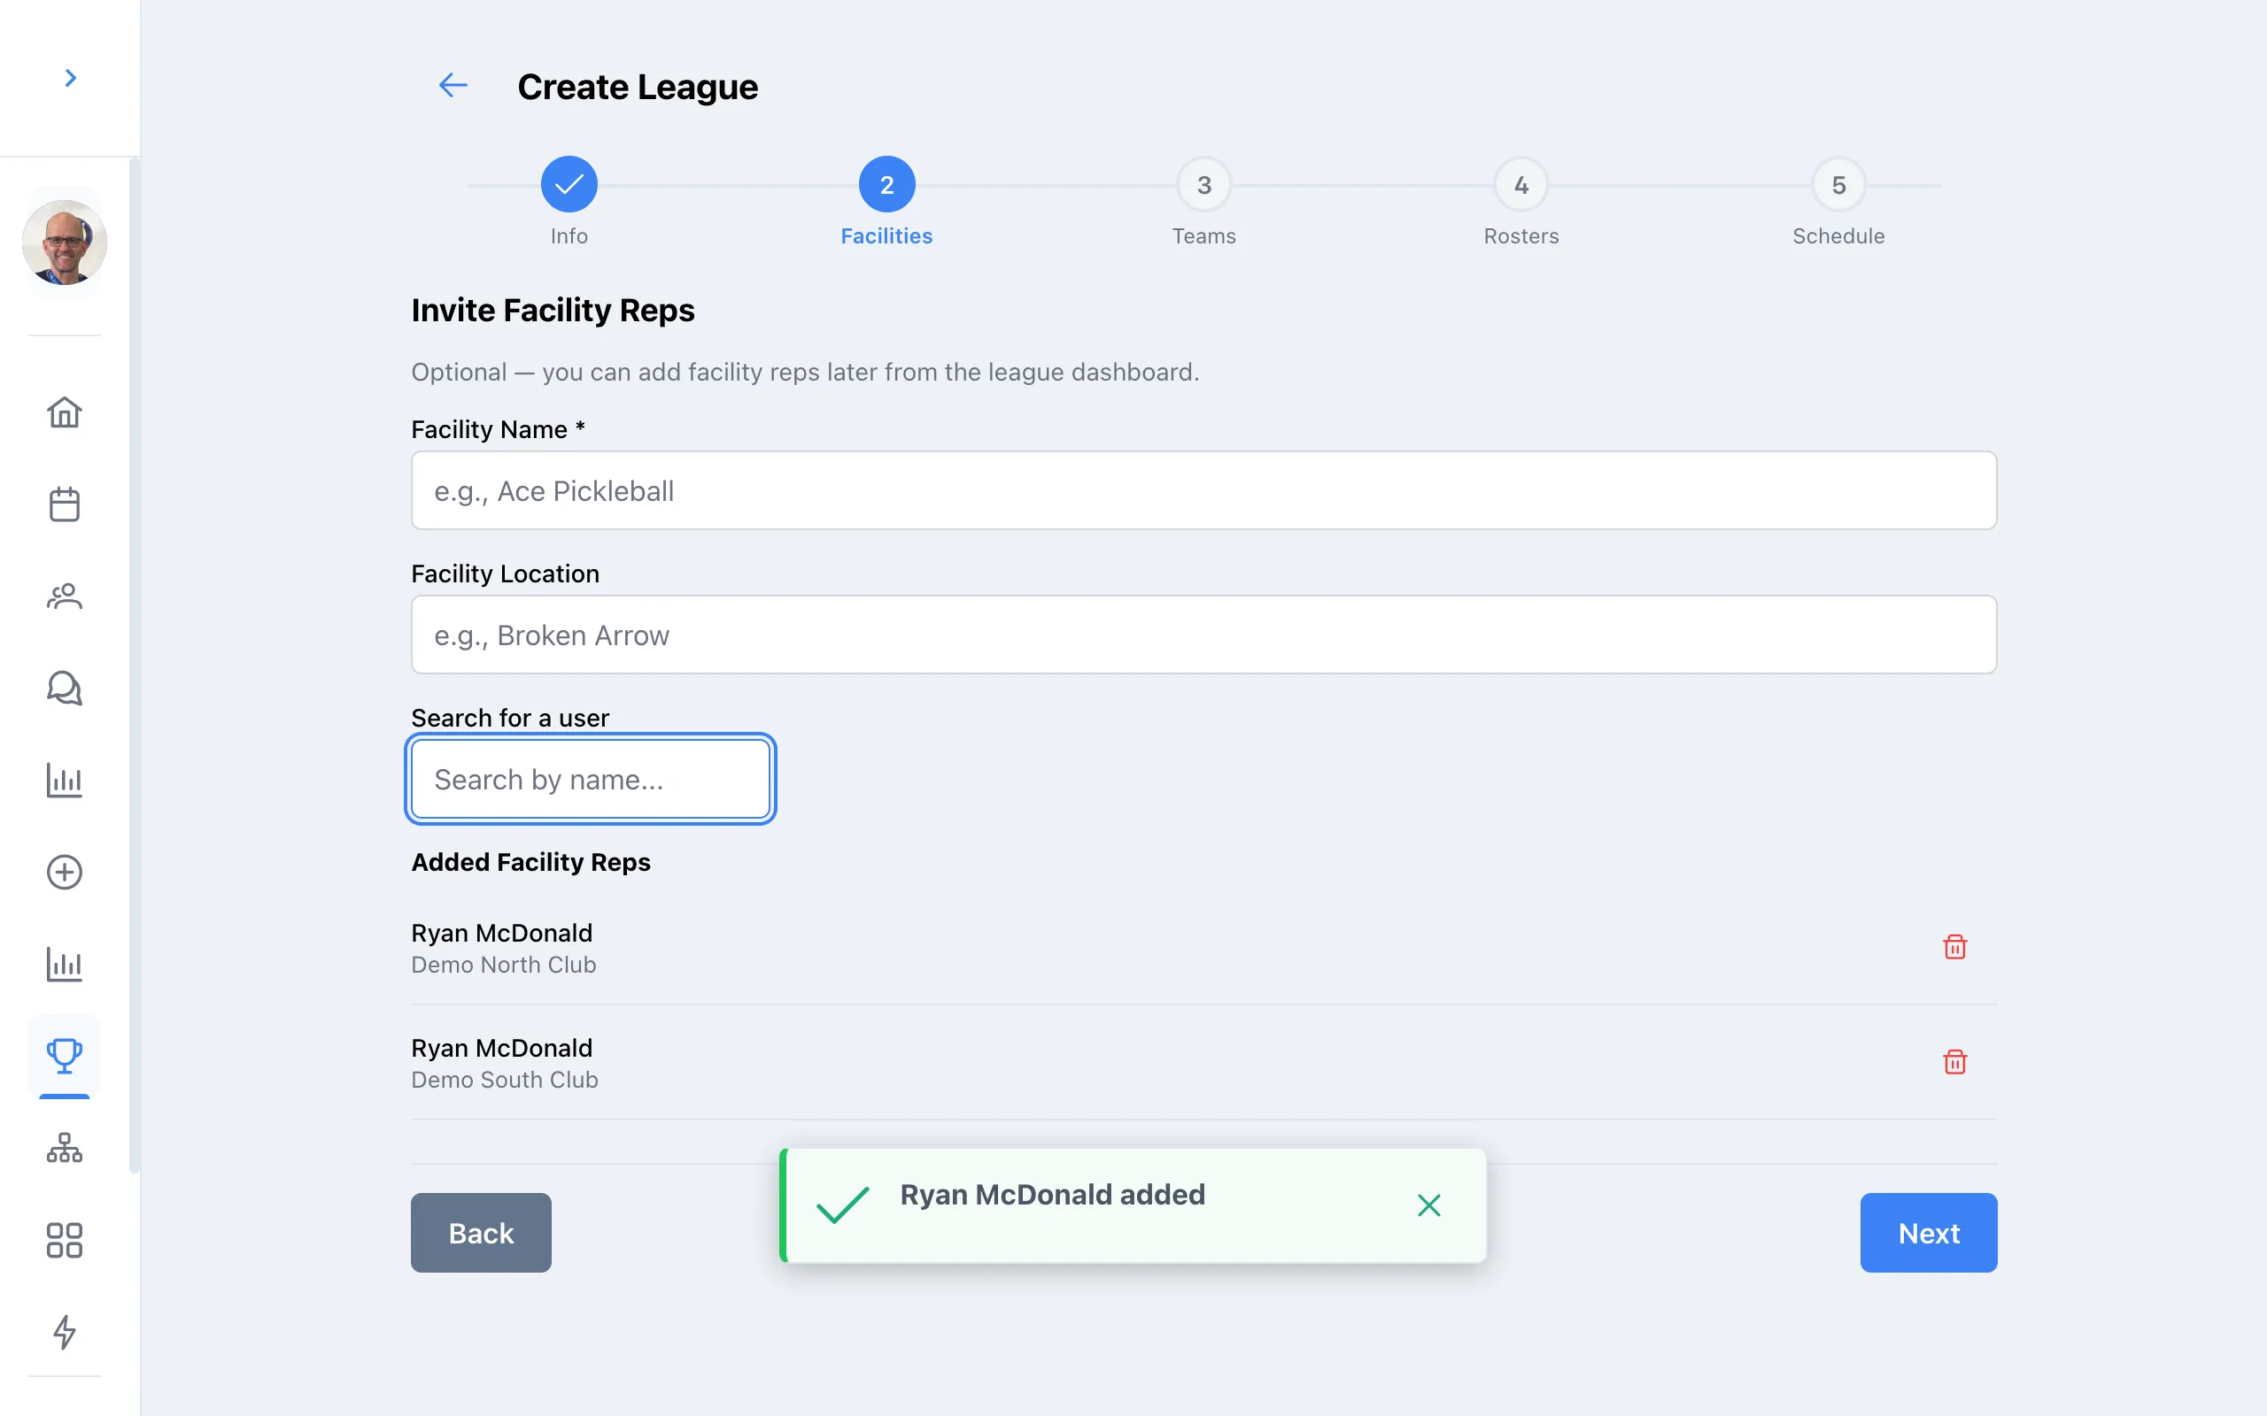Open the calendar icon in the sidebar
The height and width of the screenshot is (1416, 2267).
click(65, 504)
